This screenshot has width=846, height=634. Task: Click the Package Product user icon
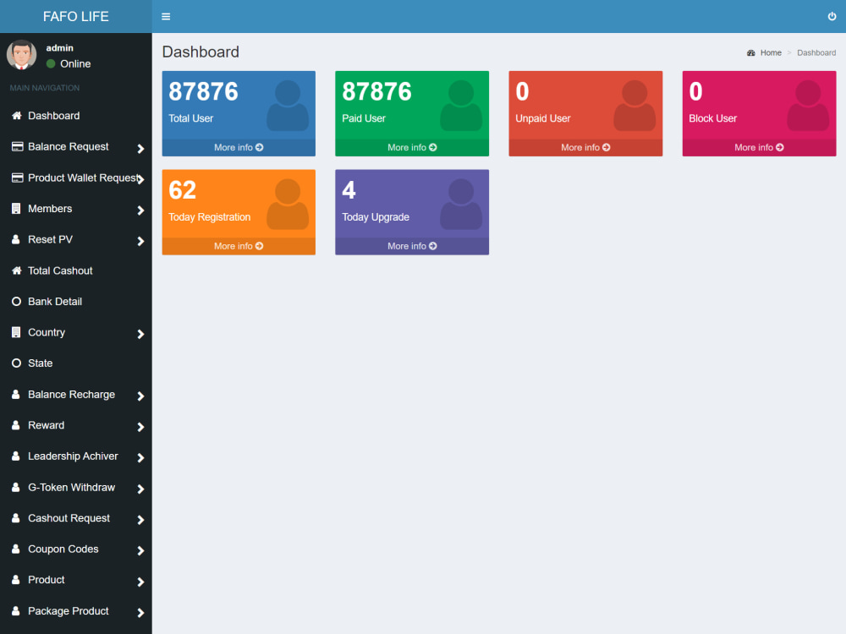(16, 611)
